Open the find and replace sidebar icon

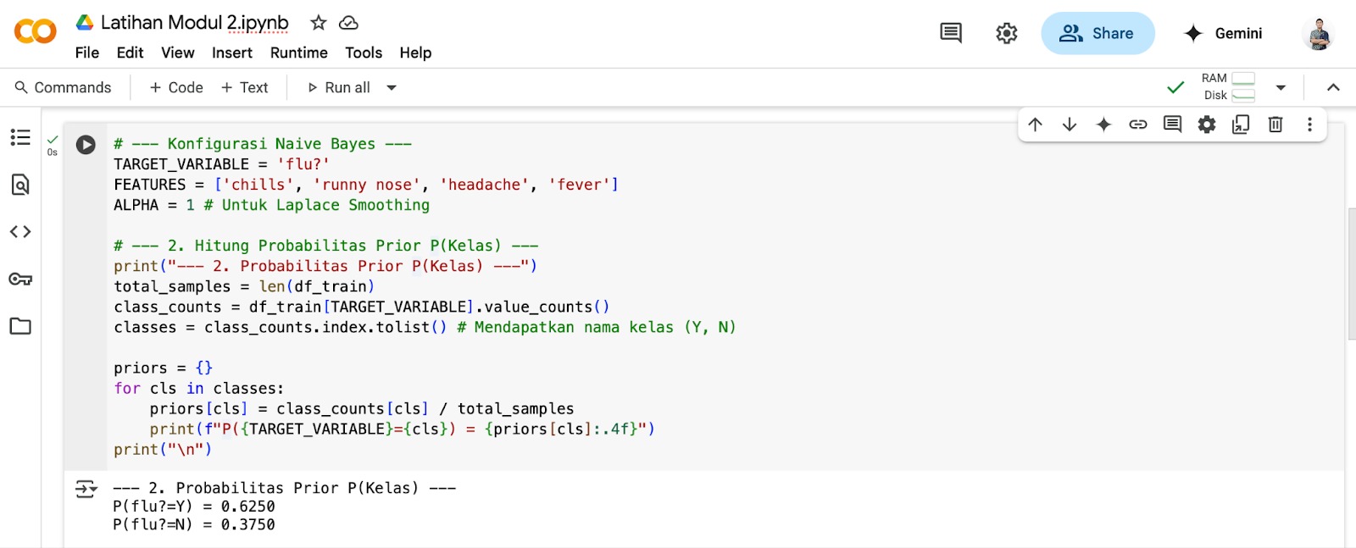click(20, 185)
